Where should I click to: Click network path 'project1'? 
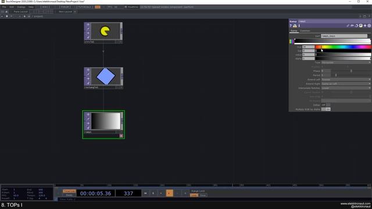click(38, 16)
